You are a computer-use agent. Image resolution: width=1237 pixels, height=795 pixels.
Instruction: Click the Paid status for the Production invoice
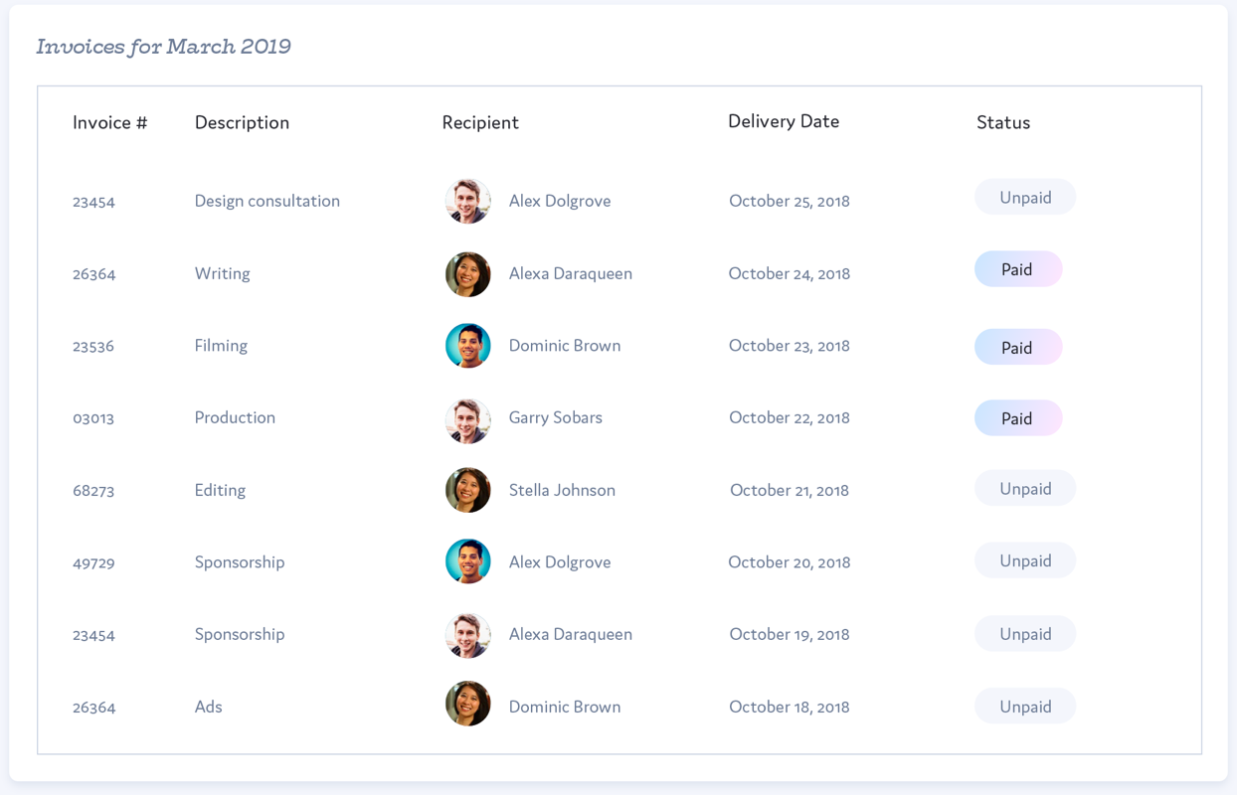[1017, 418]
